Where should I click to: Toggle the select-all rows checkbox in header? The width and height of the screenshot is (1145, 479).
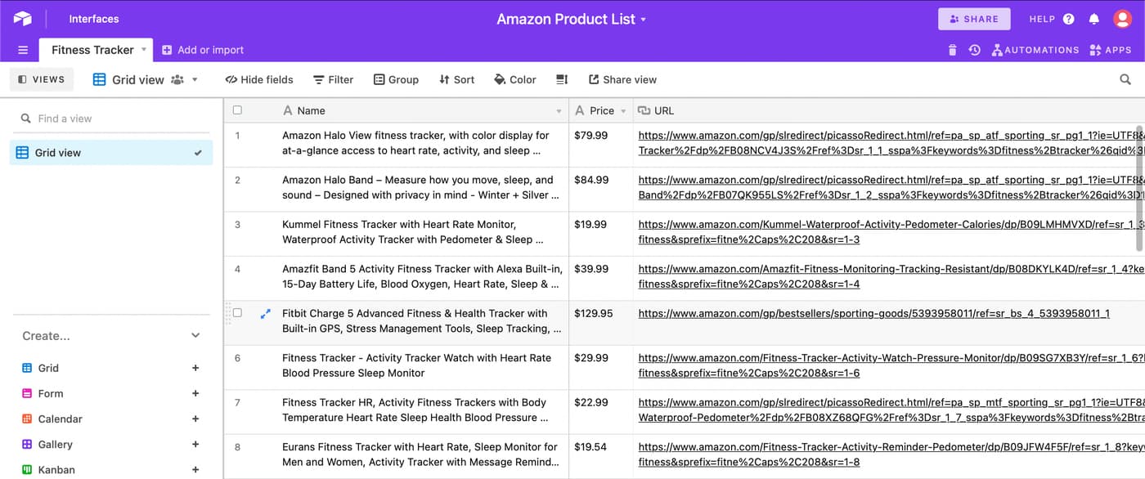[x=237, y=110]
